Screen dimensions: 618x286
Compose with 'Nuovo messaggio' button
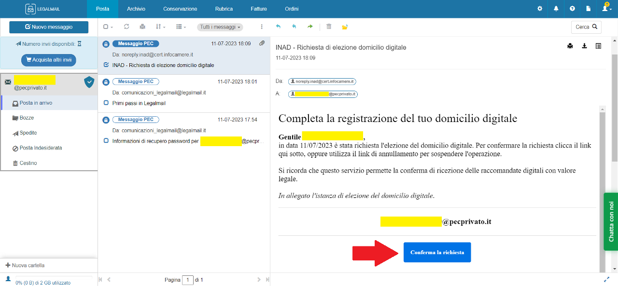(x=49, y=27)
